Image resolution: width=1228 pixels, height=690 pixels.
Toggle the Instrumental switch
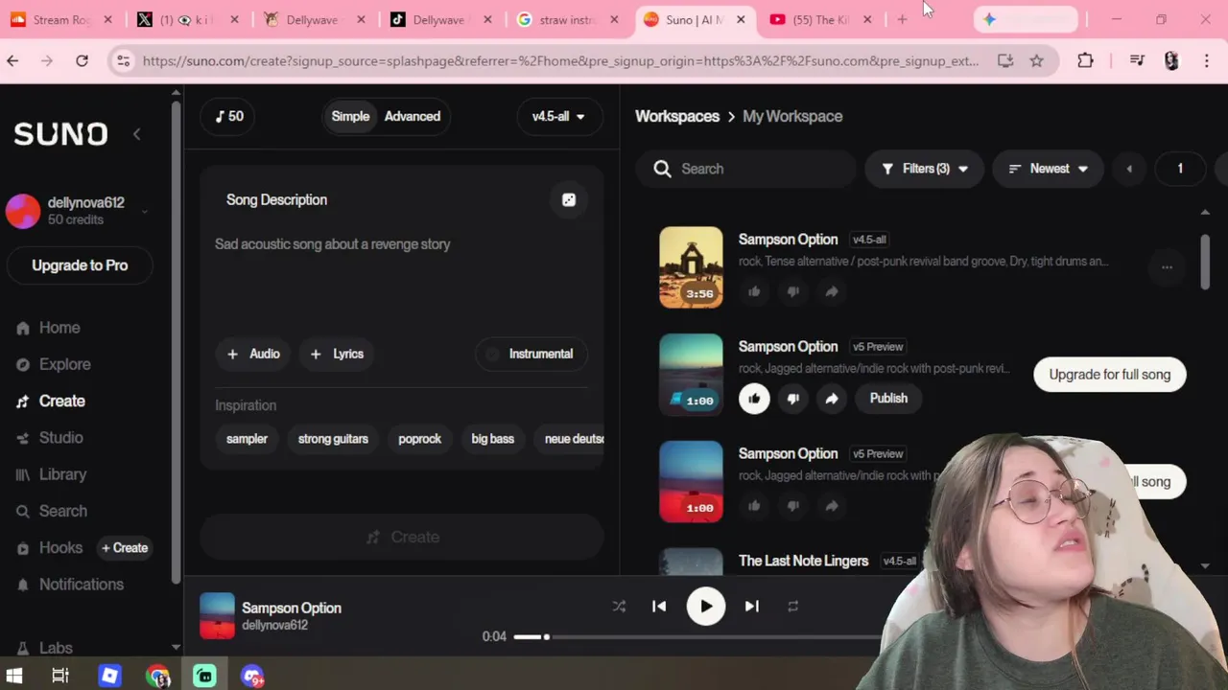click(x=531, y=354)
